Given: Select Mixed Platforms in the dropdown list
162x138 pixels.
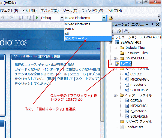Looking at the screenshot, I should pos(88,24).
